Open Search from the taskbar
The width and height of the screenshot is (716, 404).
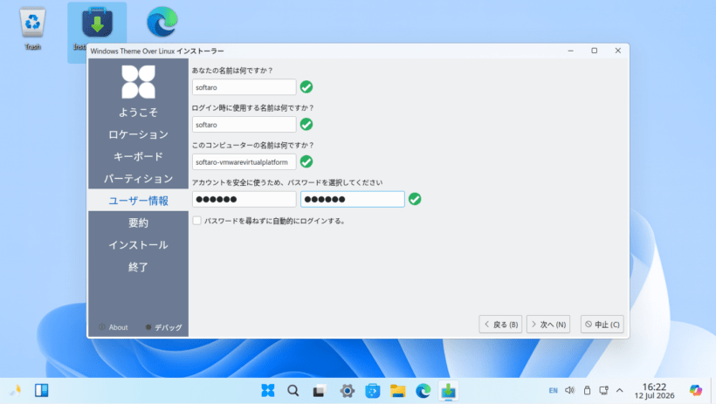coord(293,391)
